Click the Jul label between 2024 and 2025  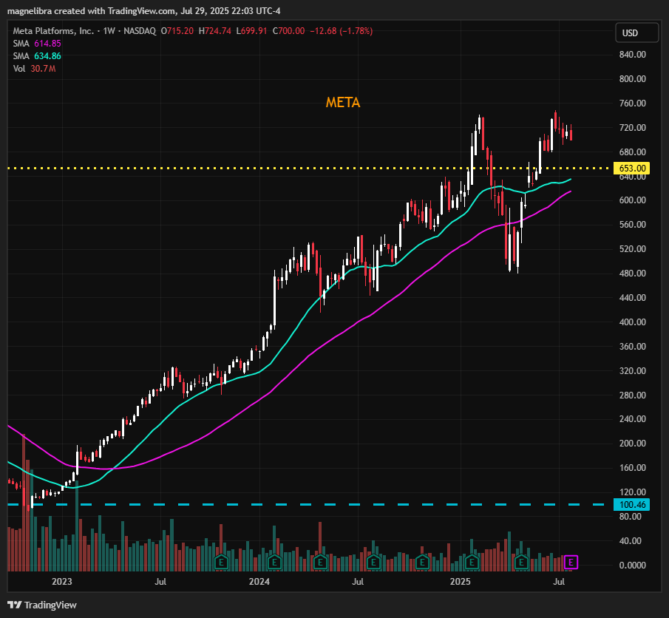point(358,581)
